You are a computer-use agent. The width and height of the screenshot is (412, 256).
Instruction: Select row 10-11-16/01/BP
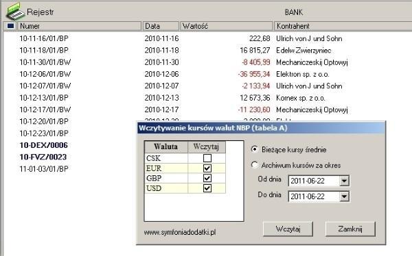coord(44,38)
